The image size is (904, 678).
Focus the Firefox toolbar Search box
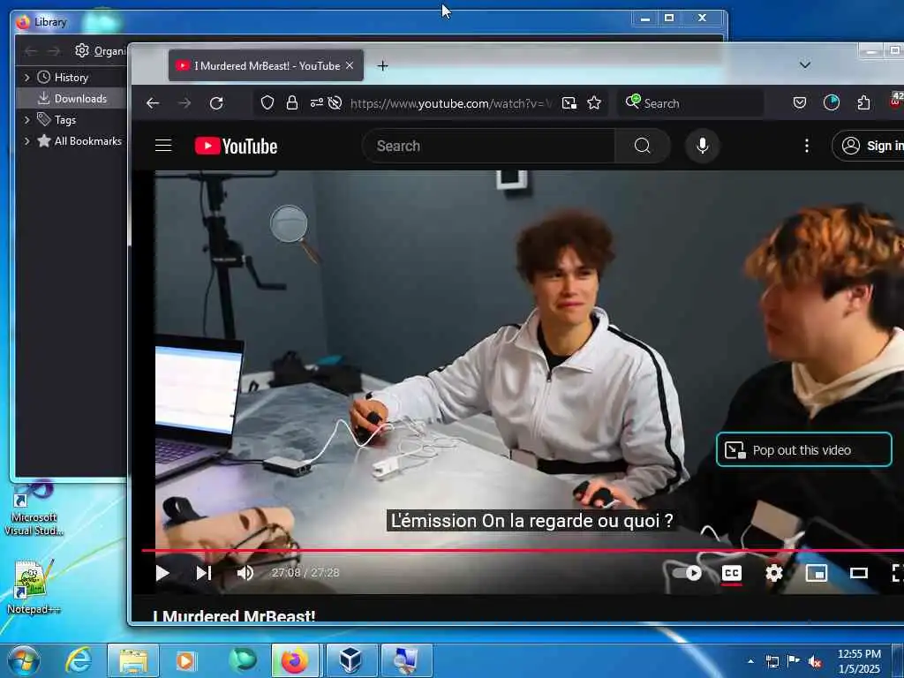[690, 103]
